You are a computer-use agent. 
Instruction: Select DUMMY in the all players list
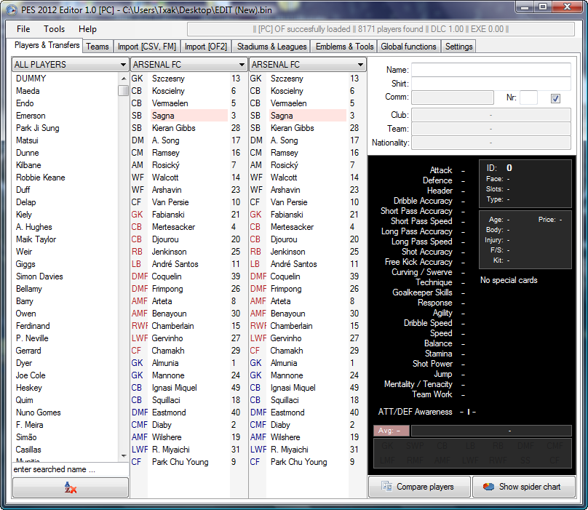click(31, 79)
